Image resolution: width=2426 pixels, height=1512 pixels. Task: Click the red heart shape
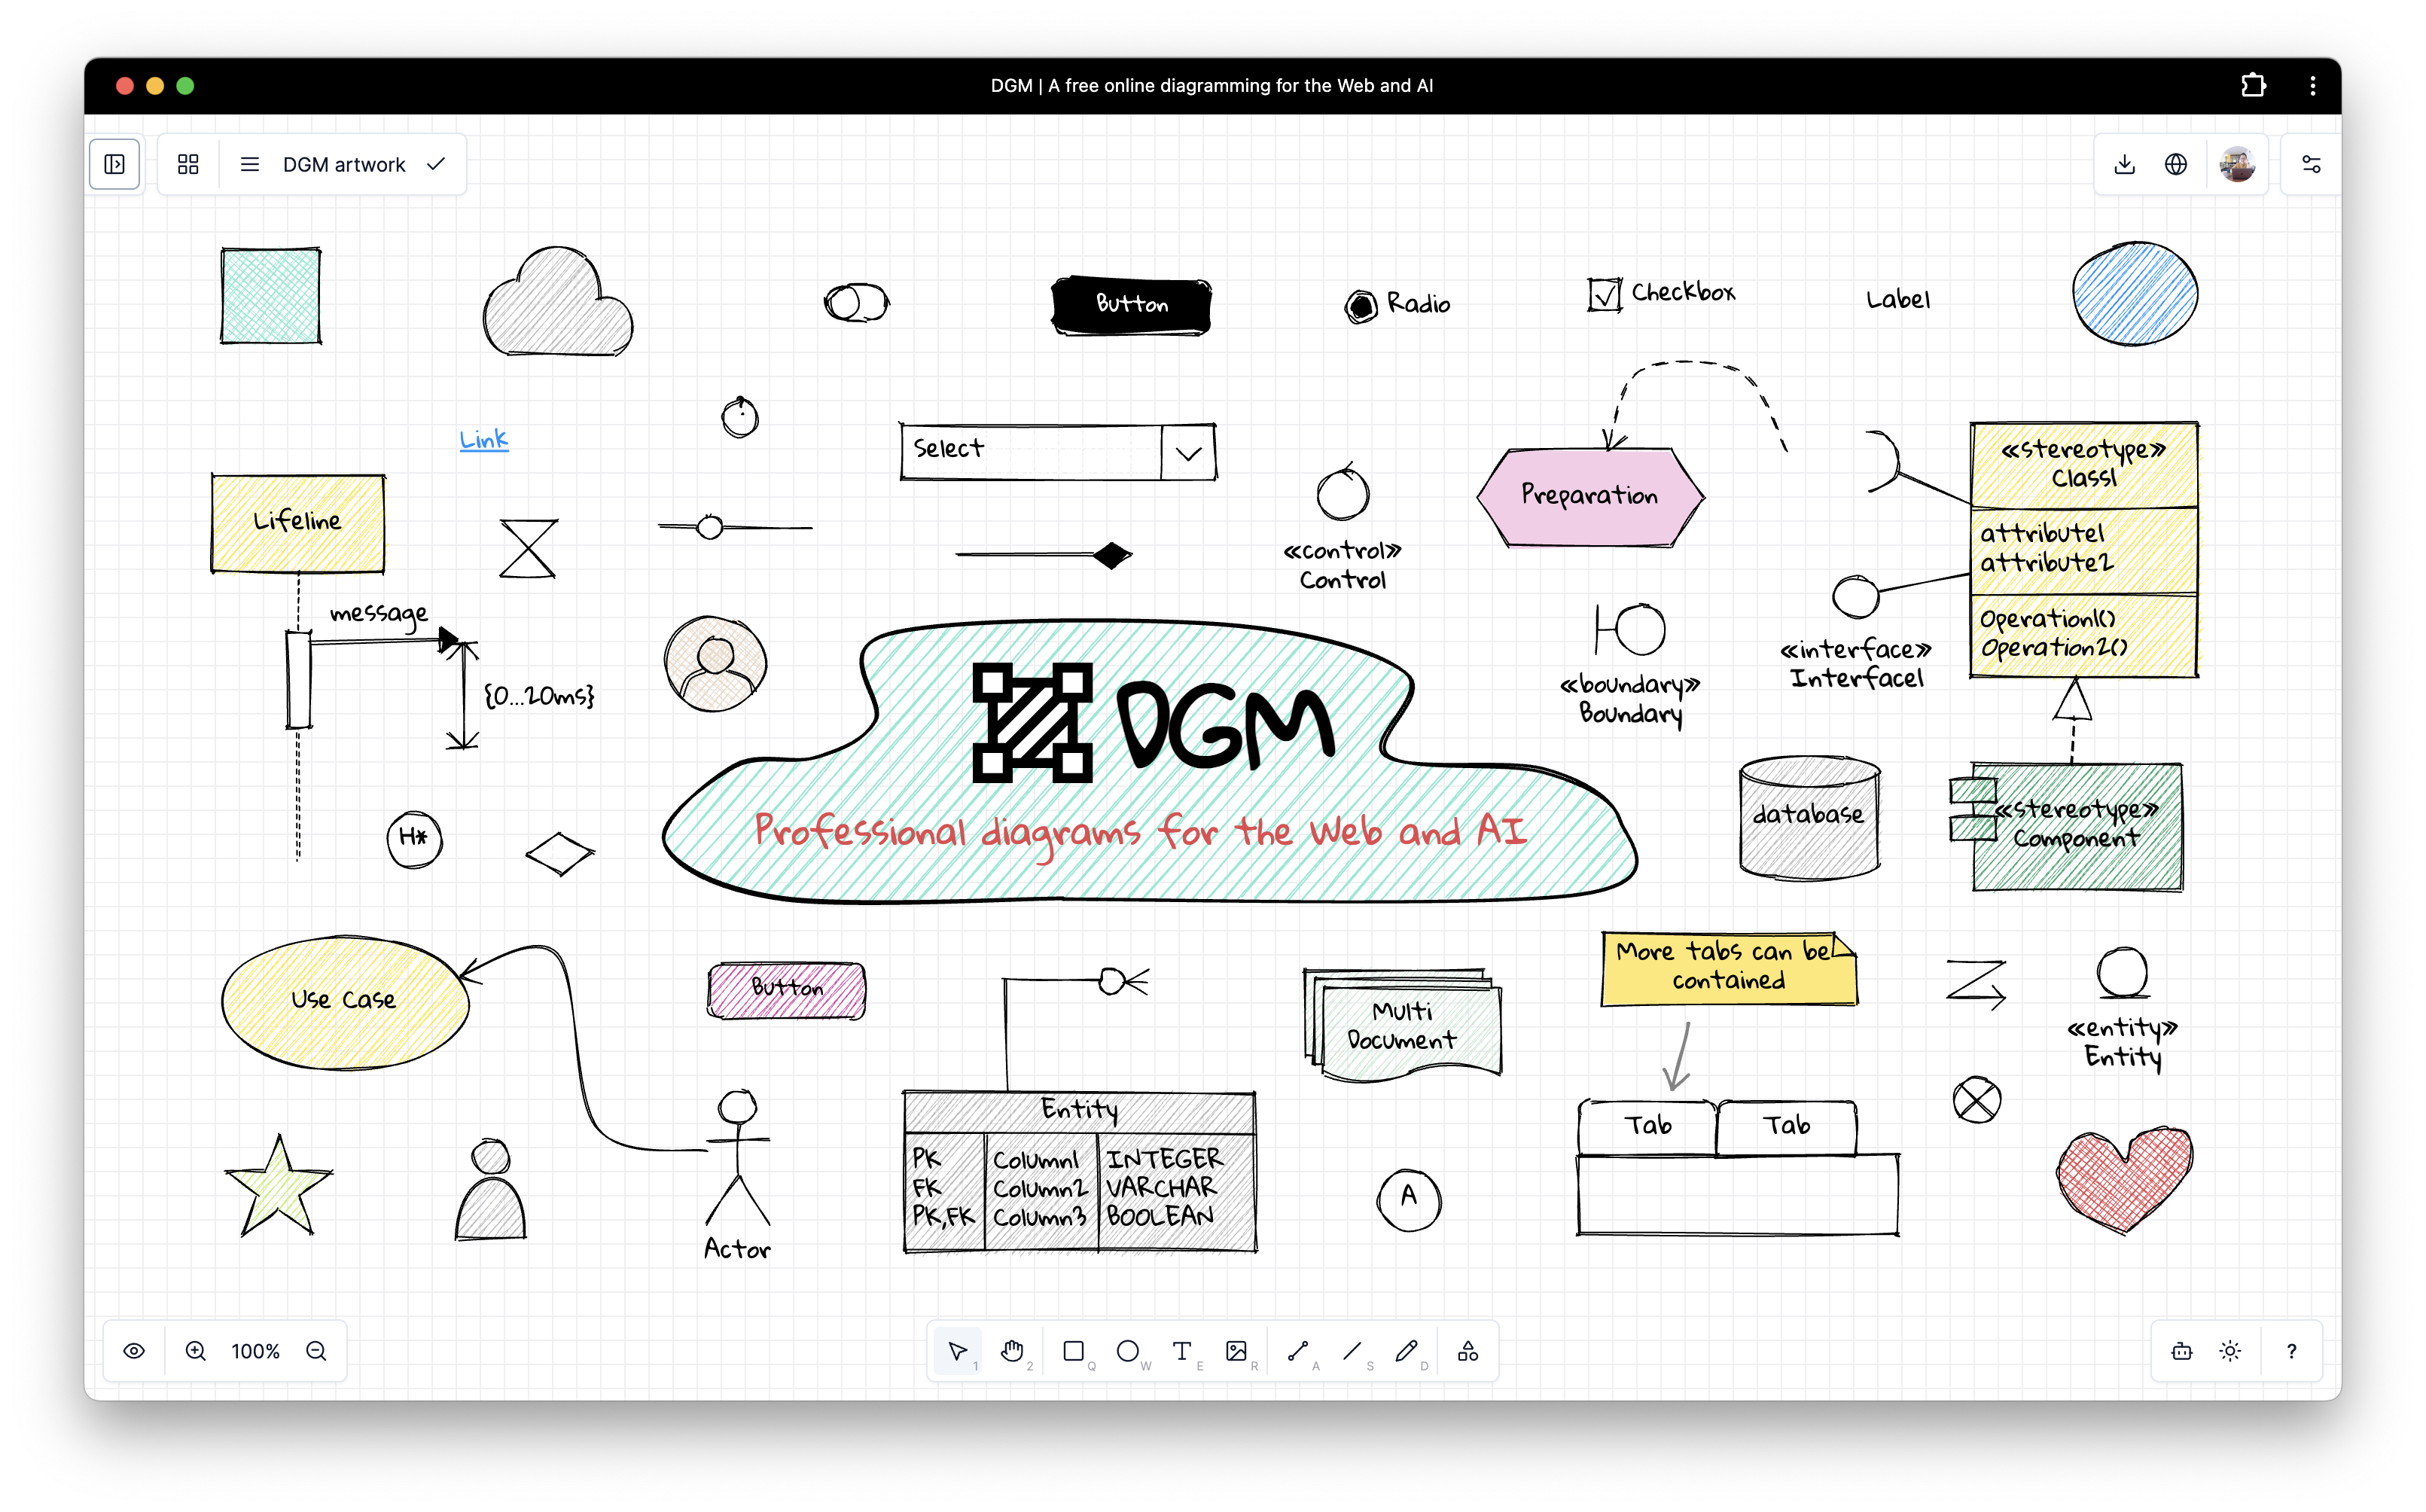[2124, 1180]
